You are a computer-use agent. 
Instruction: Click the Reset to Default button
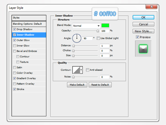100,85
